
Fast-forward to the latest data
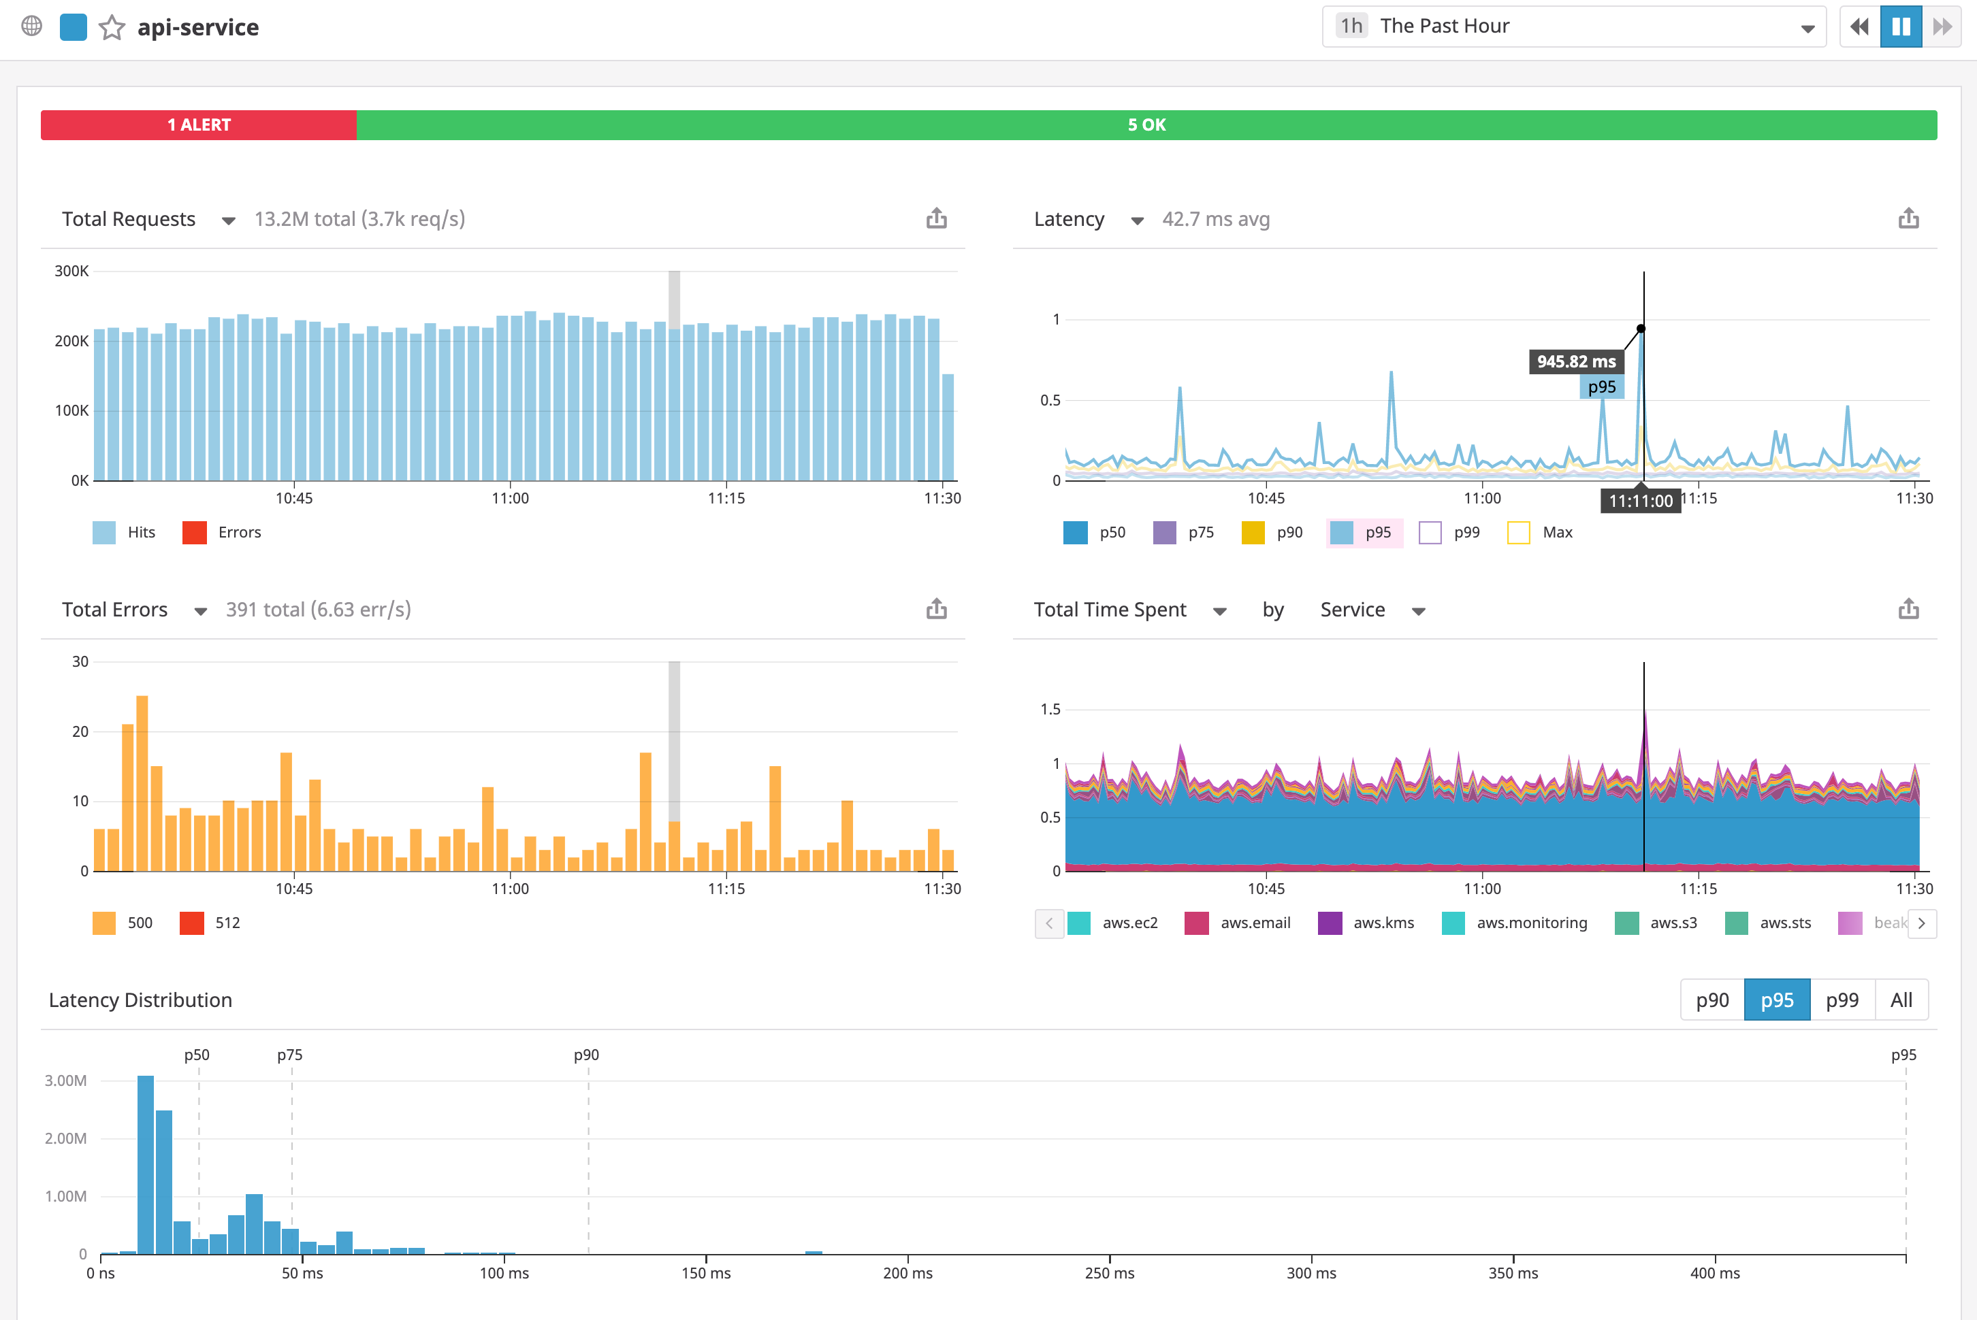(x=1942, y=26)
